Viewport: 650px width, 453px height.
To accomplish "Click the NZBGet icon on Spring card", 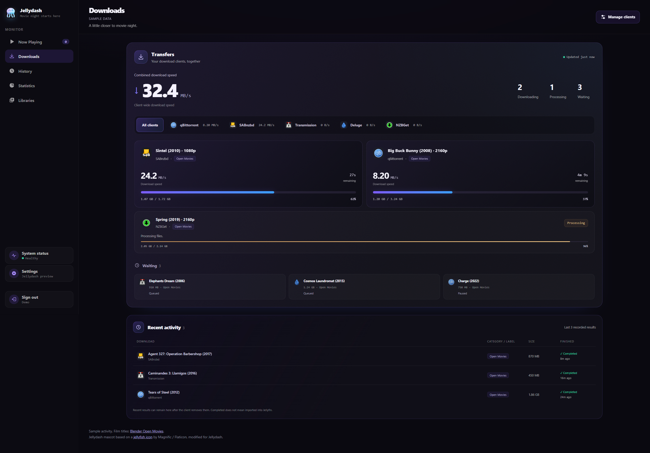I will [x=146, y=223].
